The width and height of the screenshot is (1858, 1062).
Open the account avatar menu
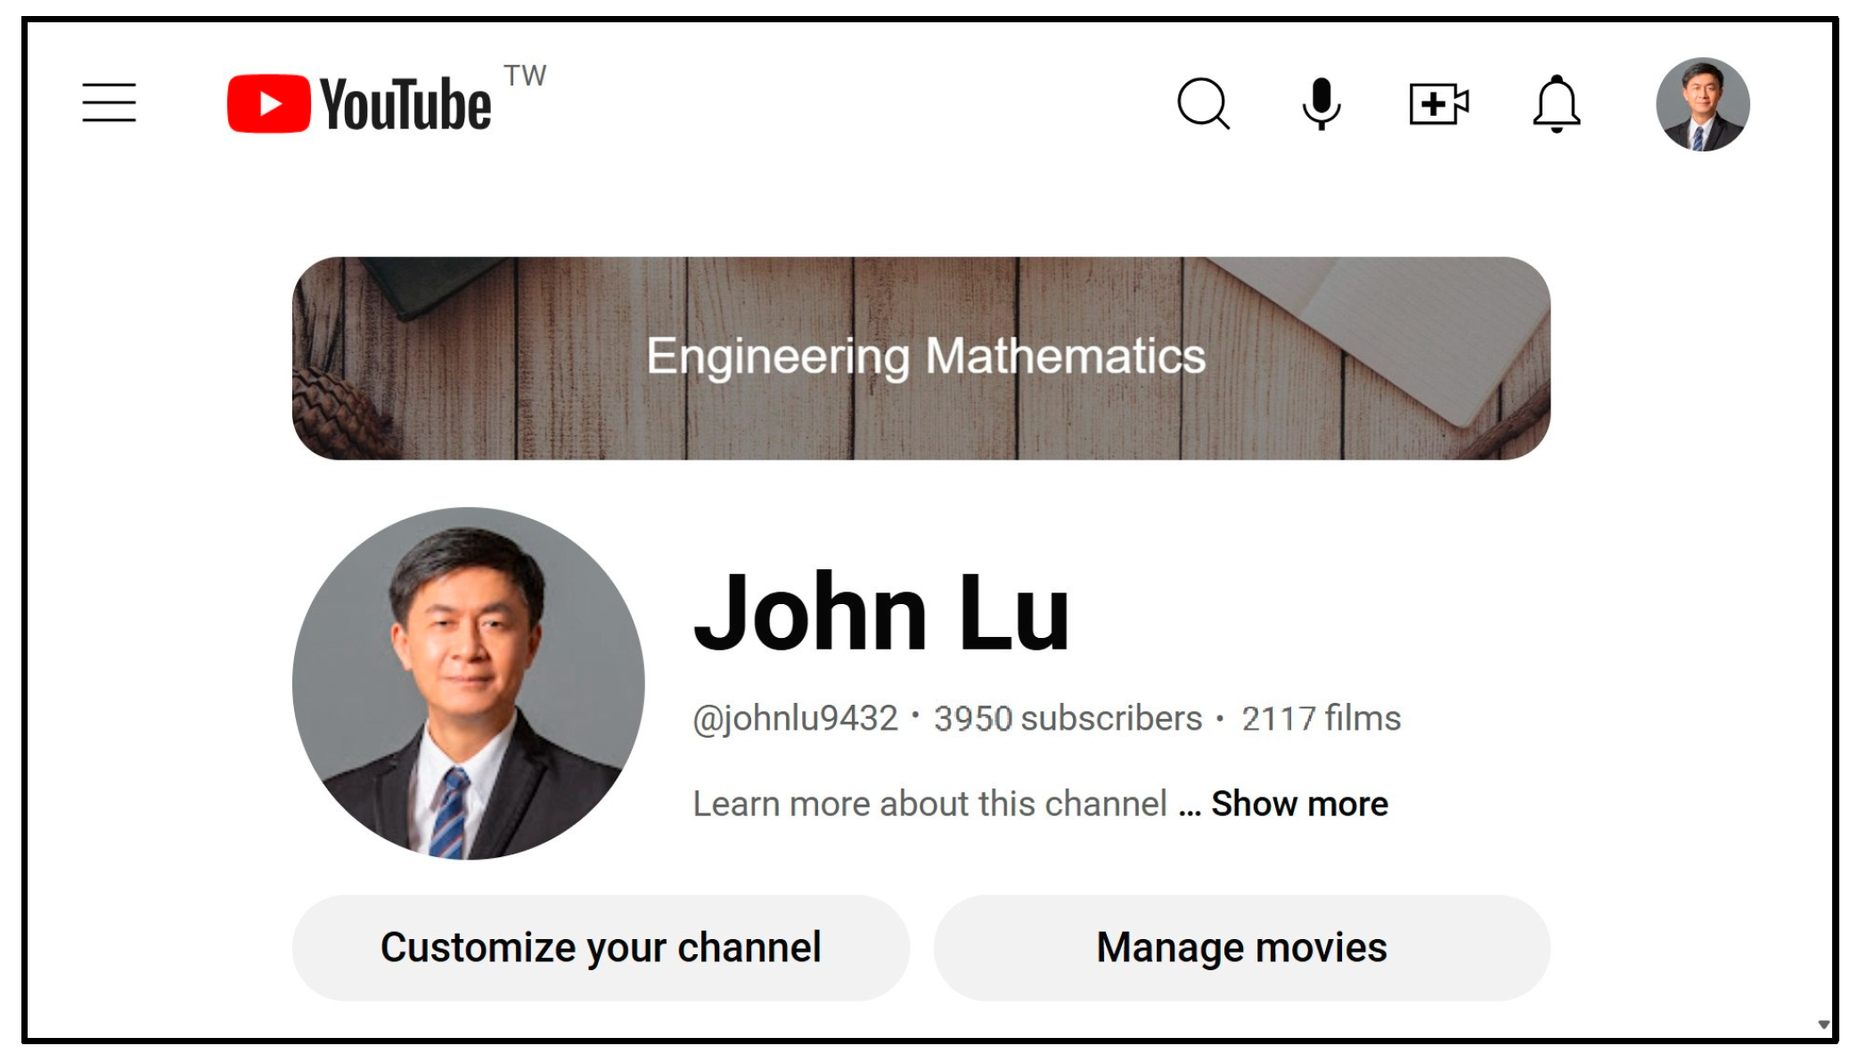click(x=1702, y=104)
